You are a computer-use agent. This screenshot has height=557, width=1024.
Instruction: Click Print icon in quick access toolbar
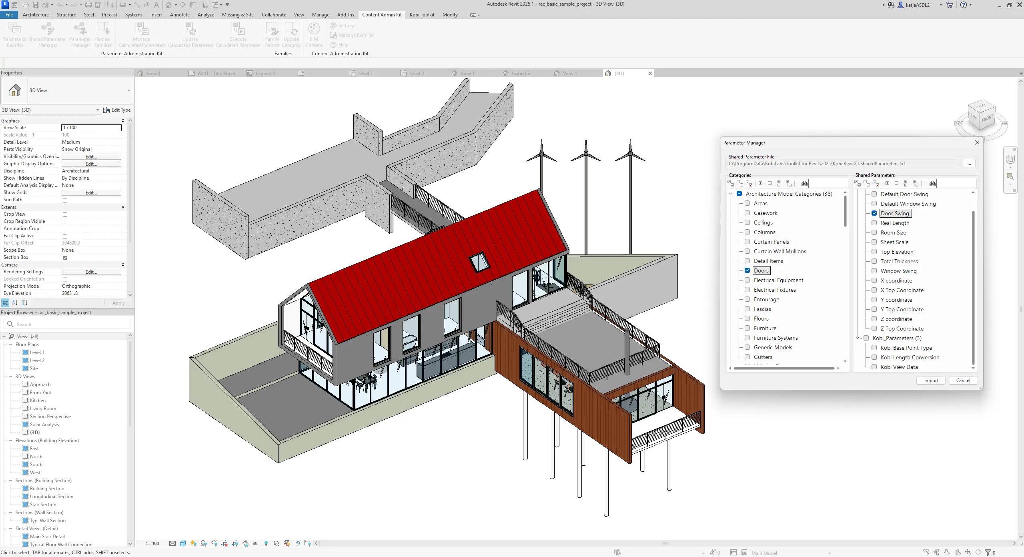[x=88, y=5]
